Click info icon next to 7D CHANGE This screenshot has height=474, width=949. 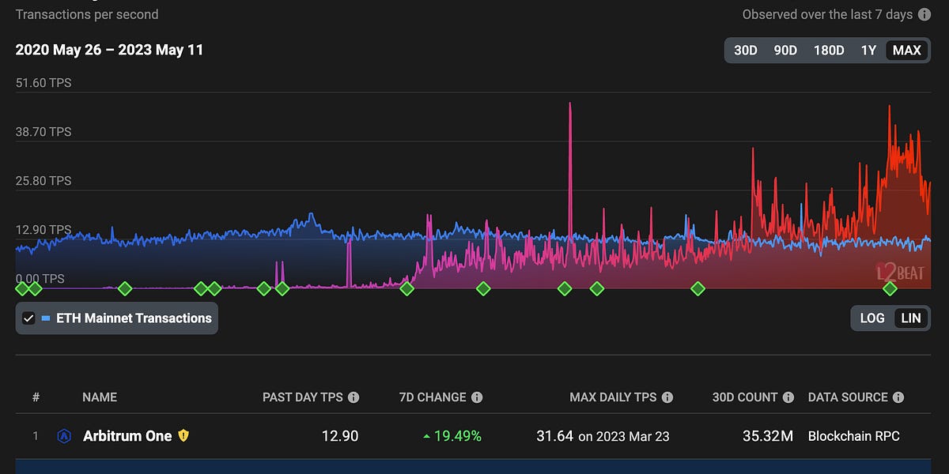click(x=477, y=397)
